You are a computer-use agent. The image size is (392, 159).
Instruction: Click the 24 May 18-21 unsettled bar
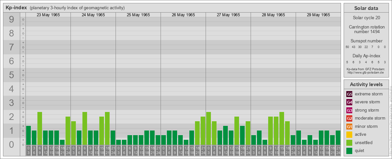107,128
